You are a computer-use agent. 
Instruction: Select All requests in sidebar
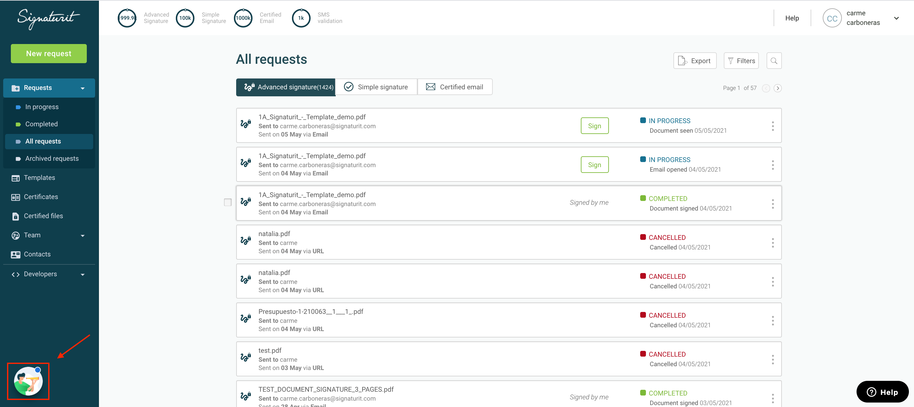coord(49,141)
